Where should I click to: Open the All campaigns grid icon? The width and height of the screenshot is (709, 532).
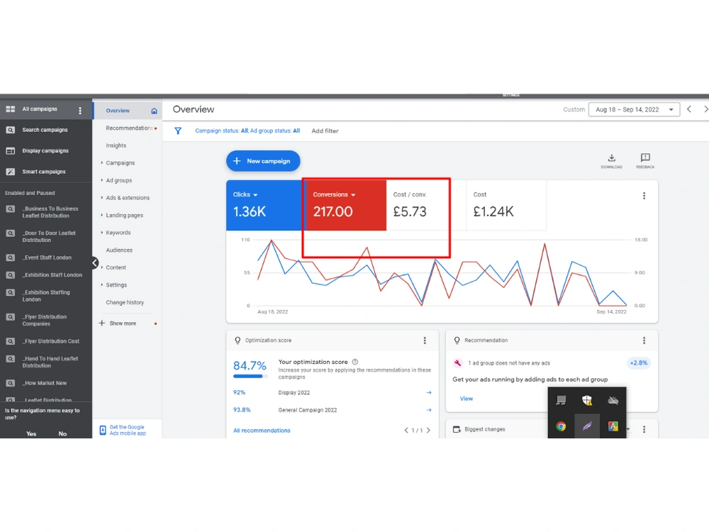coord(11,109)
